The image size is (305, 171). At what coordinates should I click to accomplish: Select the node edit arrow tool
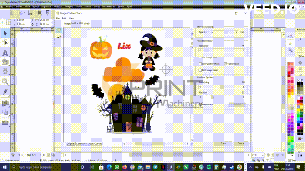(x=5, y=43)
